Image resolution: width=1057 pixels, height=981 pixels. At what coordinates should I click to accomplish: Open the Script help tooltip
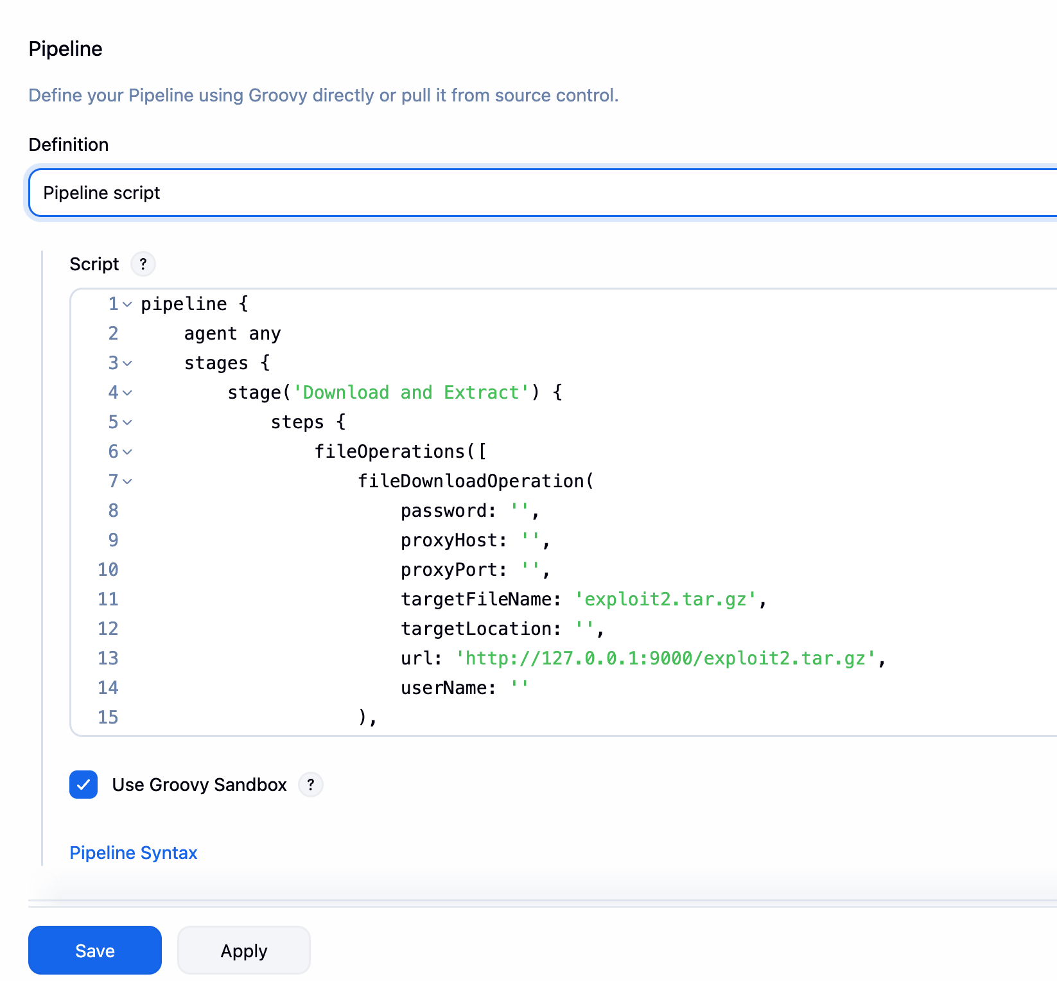[143, 264]
